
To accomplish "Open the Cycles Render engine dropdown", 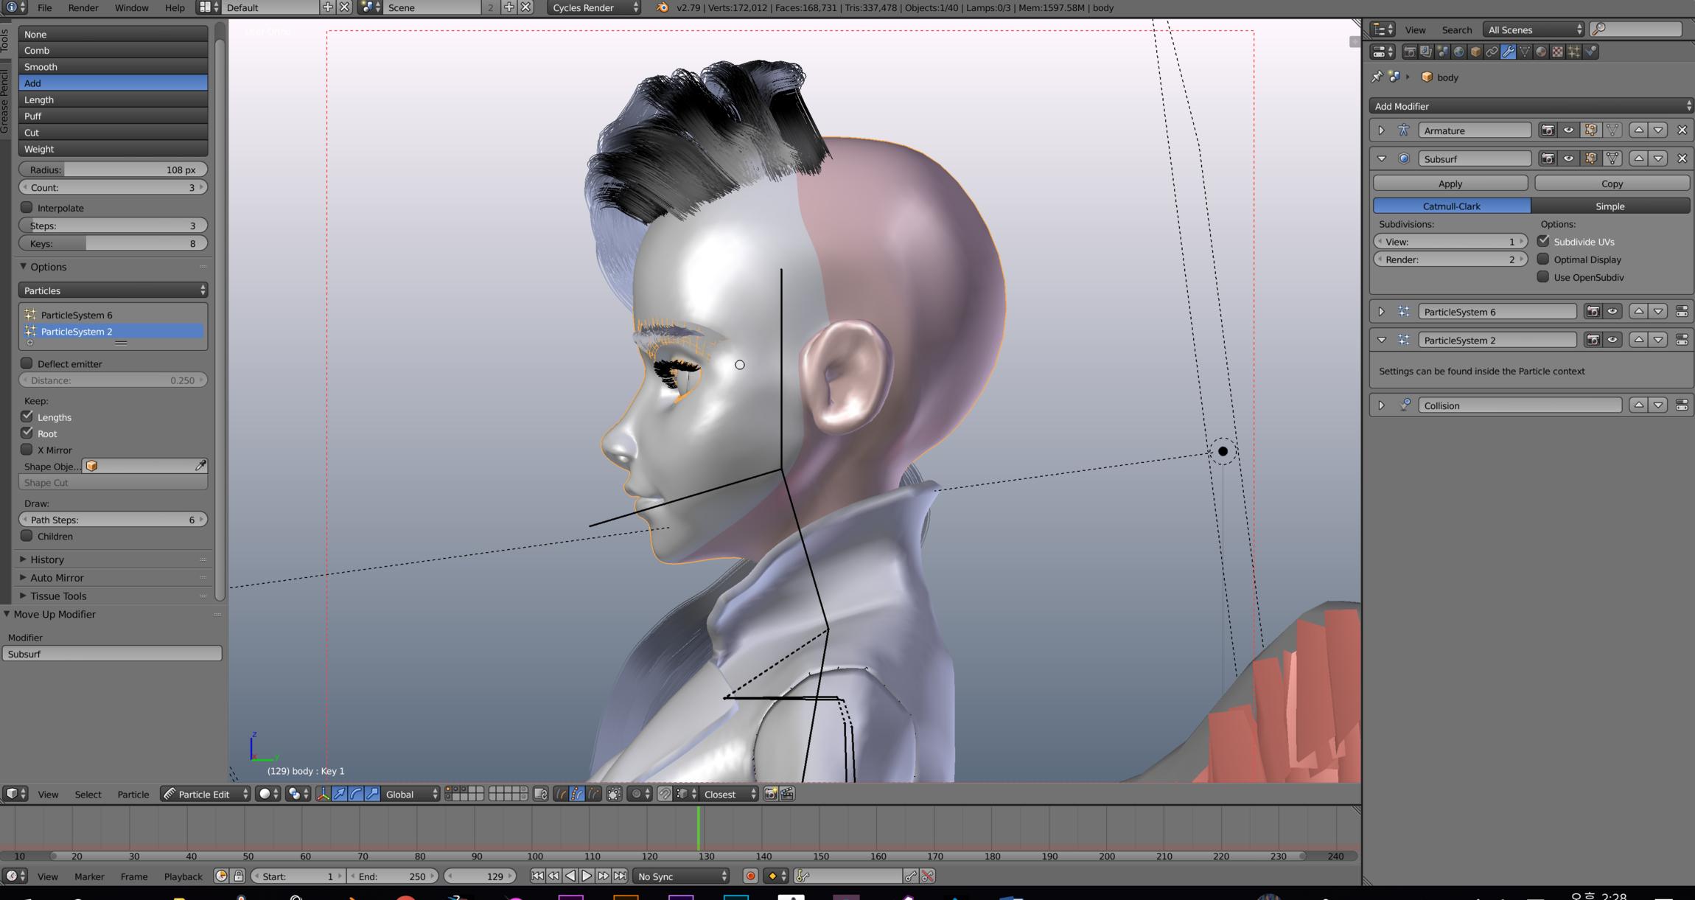I will click(x=595, y=7).
